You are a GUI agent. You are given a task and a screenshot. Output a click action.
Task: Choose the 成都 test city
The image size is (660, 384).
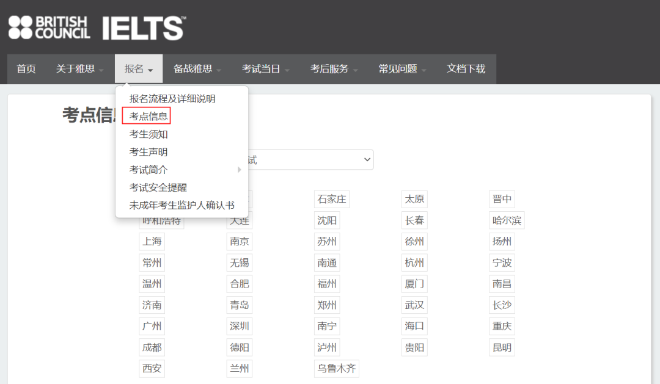click(x=152, y=348)
